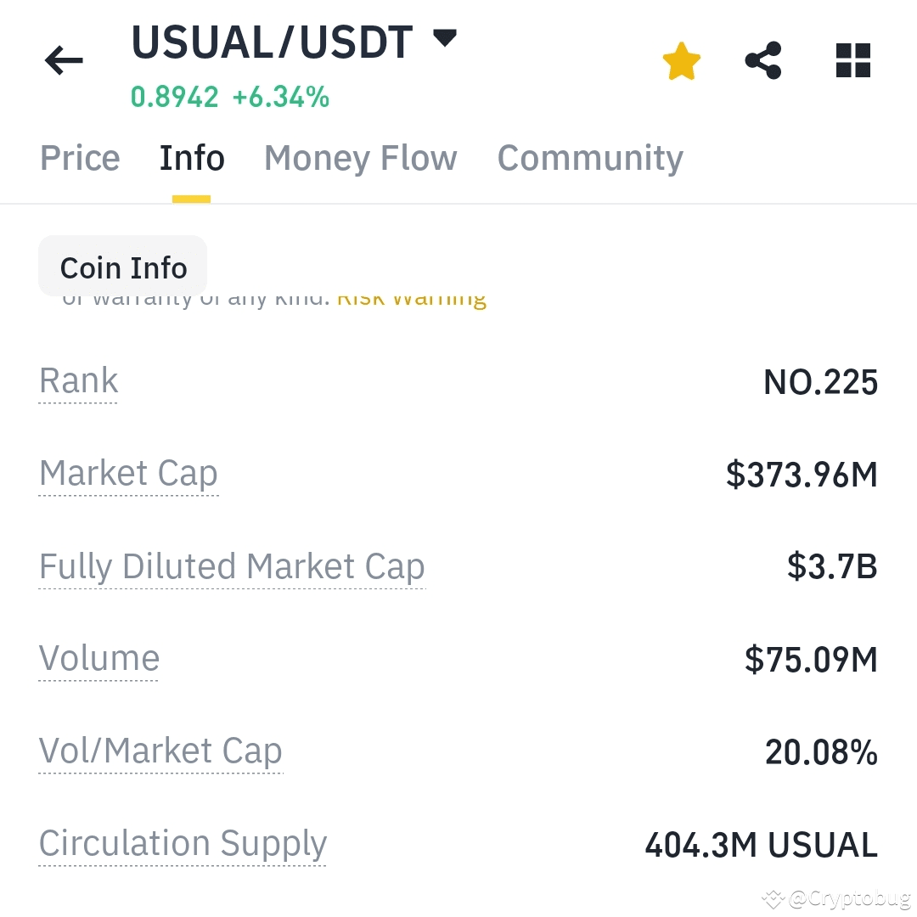
Task: Open the grid layout icon
Action: (853, 60)
